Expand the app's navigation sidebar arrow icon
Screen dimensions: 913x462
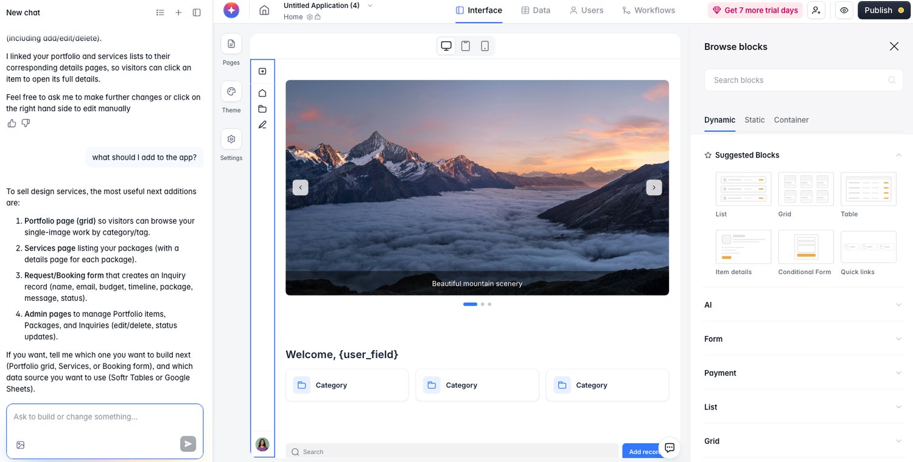pyautogui.click(x=262, y=71)
